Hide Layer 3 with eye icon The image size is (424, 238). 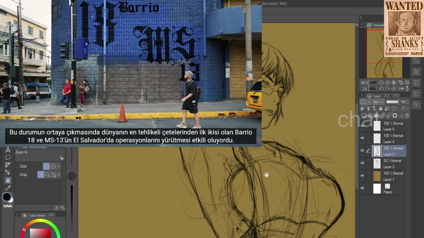coord(362,151)
